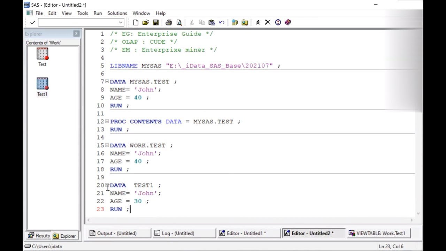Screen dimensions: 446x251
Task: Switch to the Results tab
Action: tap(39, 236)
